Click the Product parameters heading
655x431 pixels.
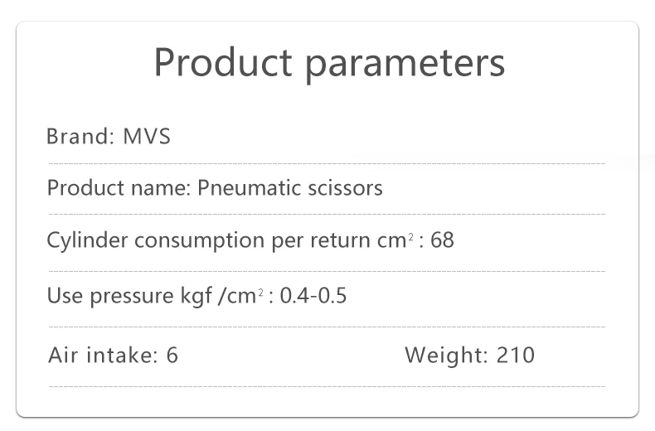pyautogui.click(x=329, y=63)
